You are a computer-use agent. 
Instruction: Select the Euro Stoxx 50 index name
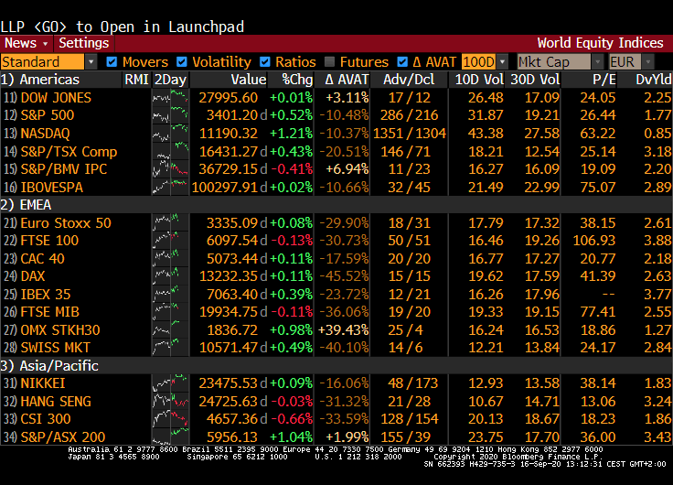point(66,222)
